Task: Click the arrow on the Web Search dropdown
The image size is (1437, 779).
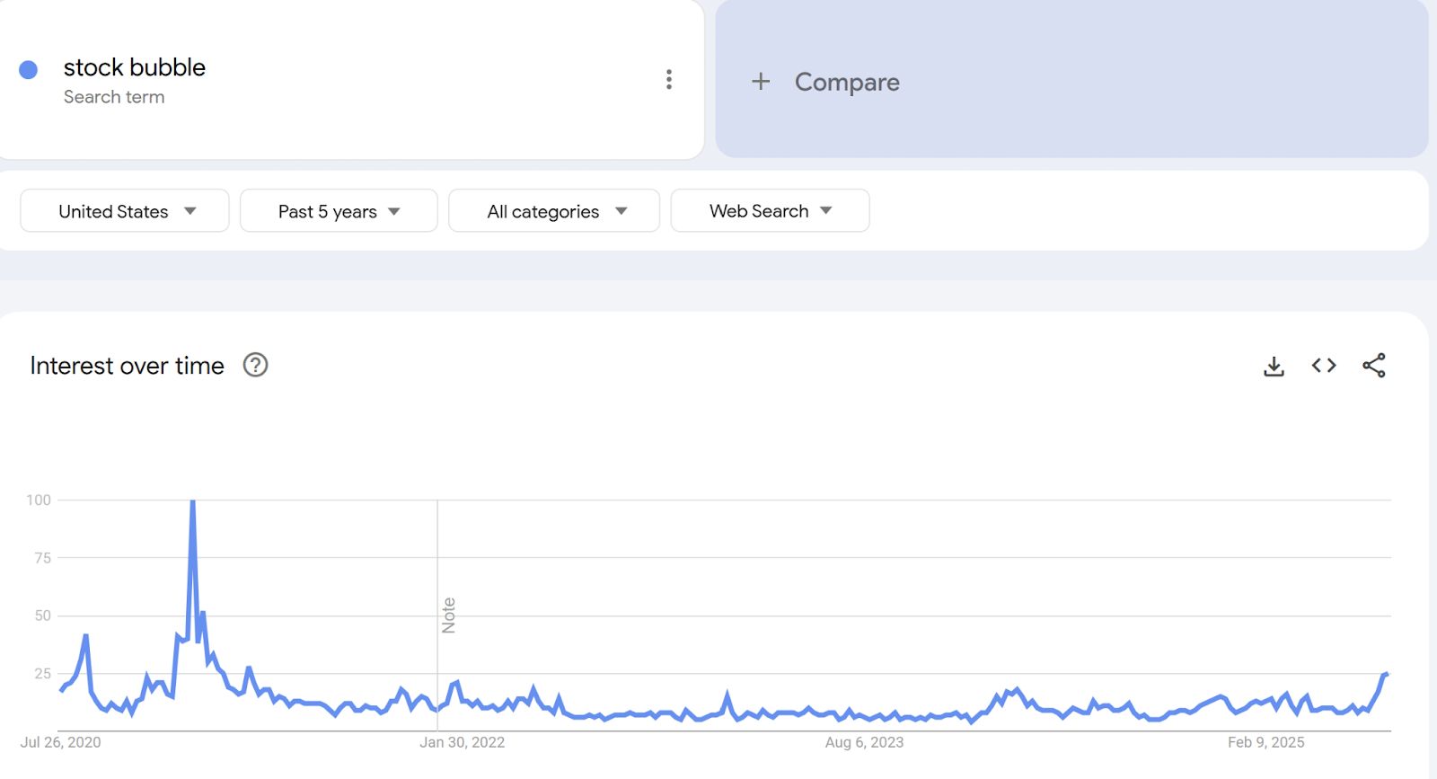Action: pos(826,211)
